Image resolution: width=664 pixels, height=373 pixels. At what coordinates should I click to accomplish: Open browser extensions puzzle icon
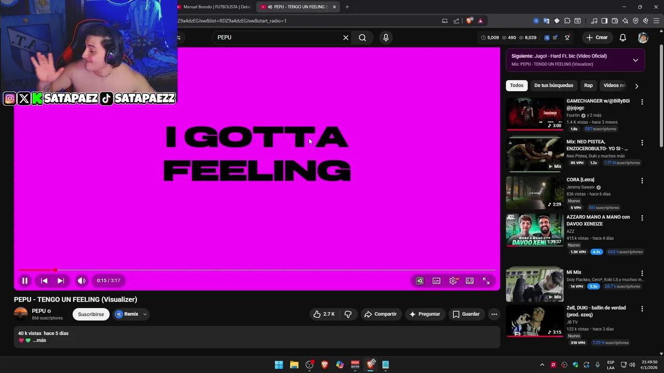pyautogui.click(x=567, y=21)
